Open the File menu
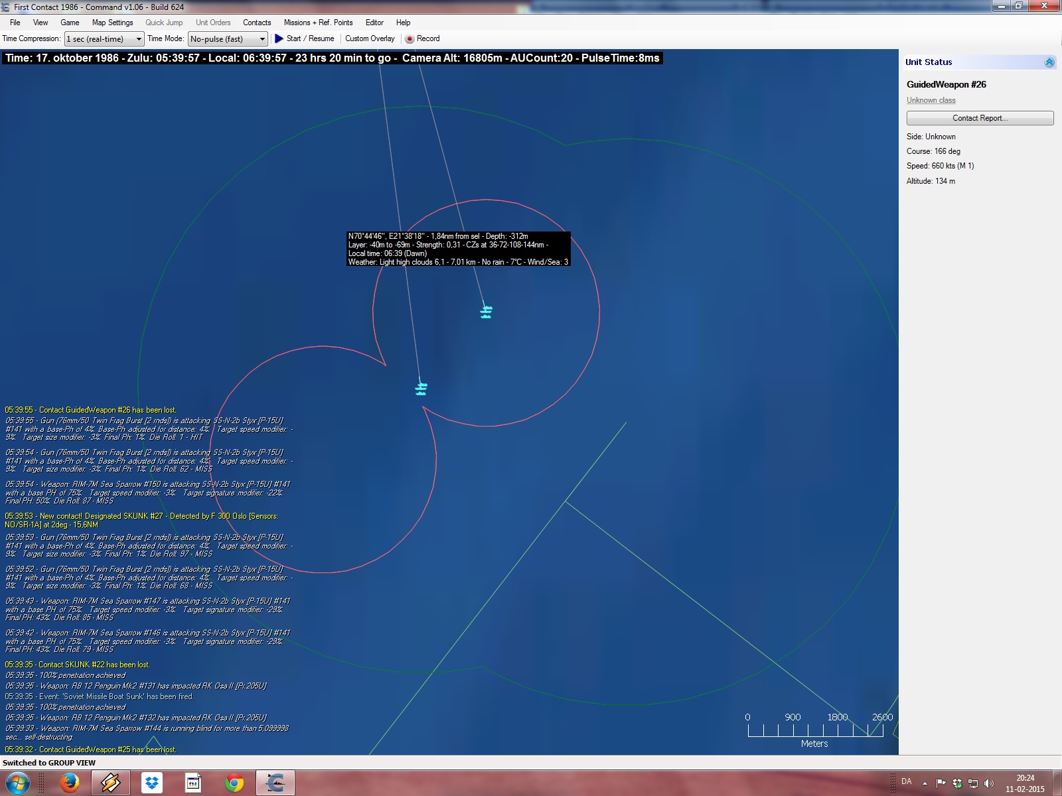 [x=15, y=23]
